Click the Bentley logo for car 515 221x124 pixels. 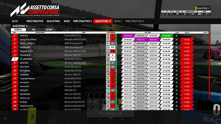pos(108,106)
